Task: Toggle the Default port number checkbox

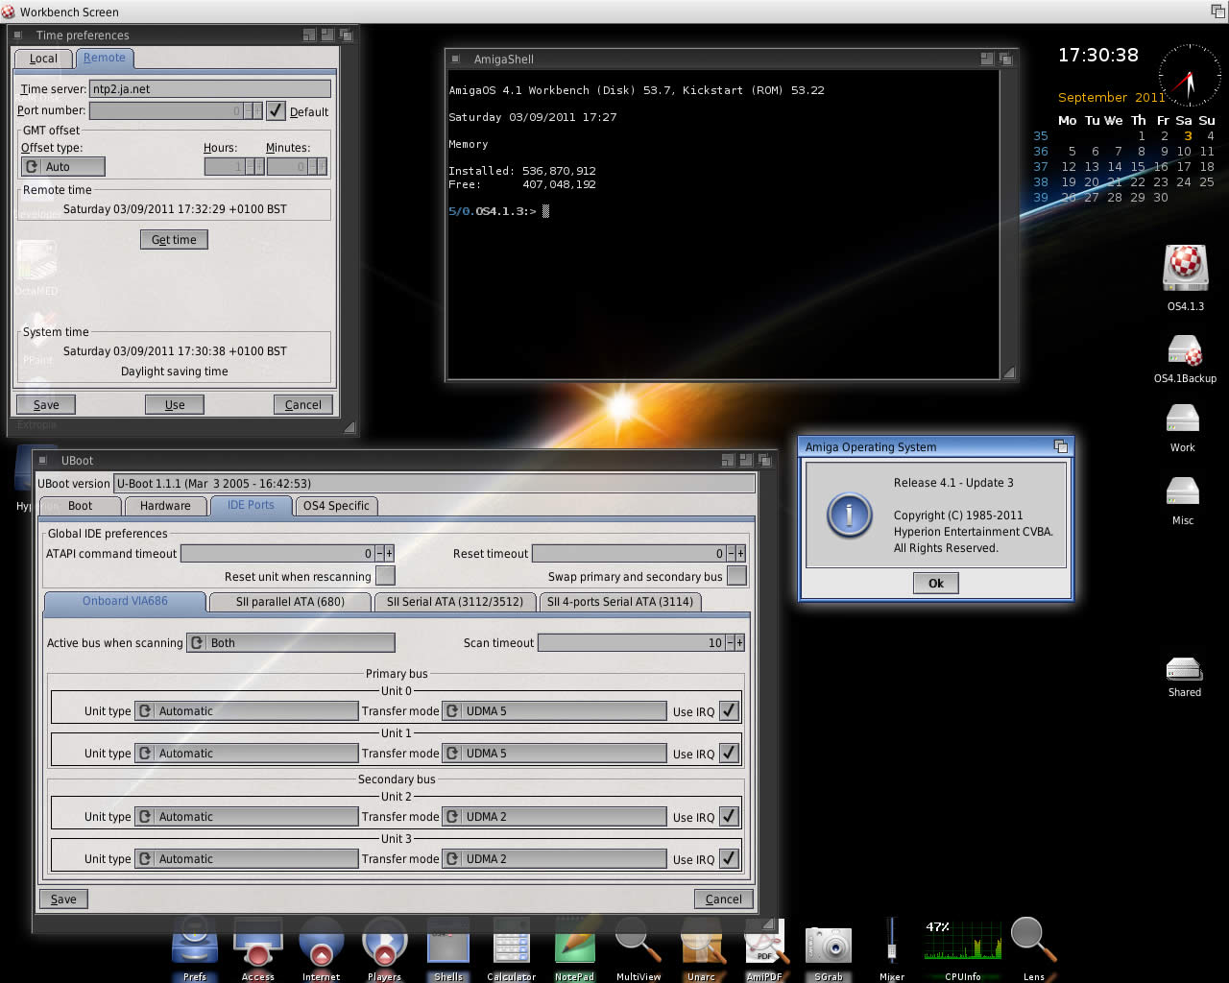Action: [276, 111]
